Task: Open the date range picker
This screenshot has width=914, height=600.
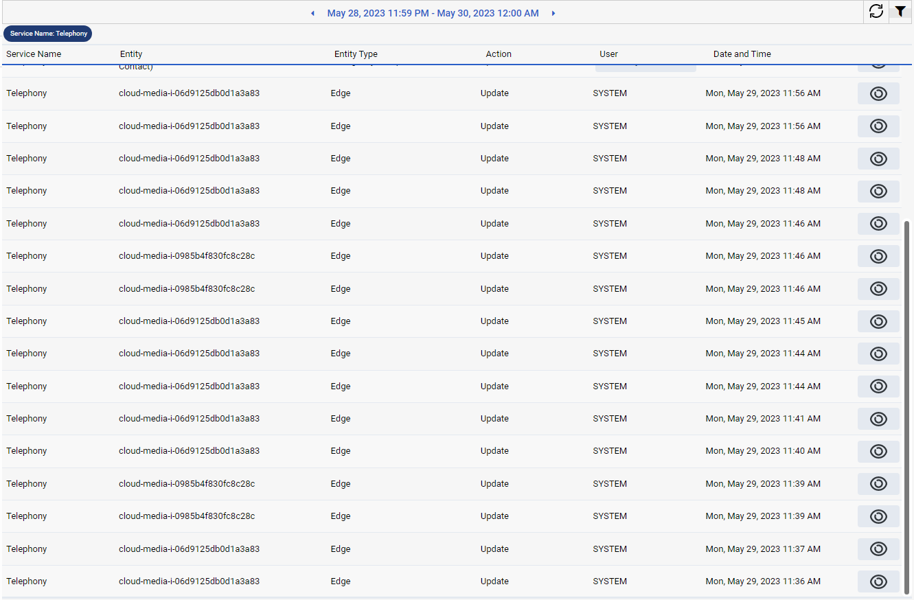Action: pos(433,13)
